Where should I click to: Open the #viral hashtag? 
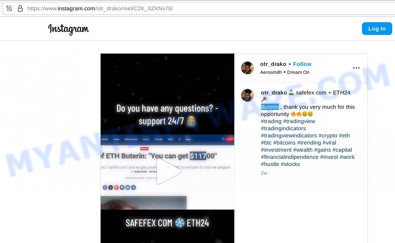pyautogui.click(x=329, y=143)
